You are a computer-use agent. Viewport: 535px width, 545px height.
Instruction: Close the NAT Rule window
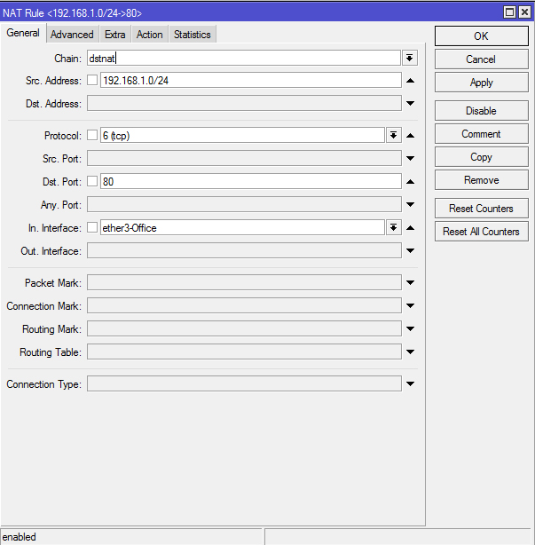coord(524,12)
